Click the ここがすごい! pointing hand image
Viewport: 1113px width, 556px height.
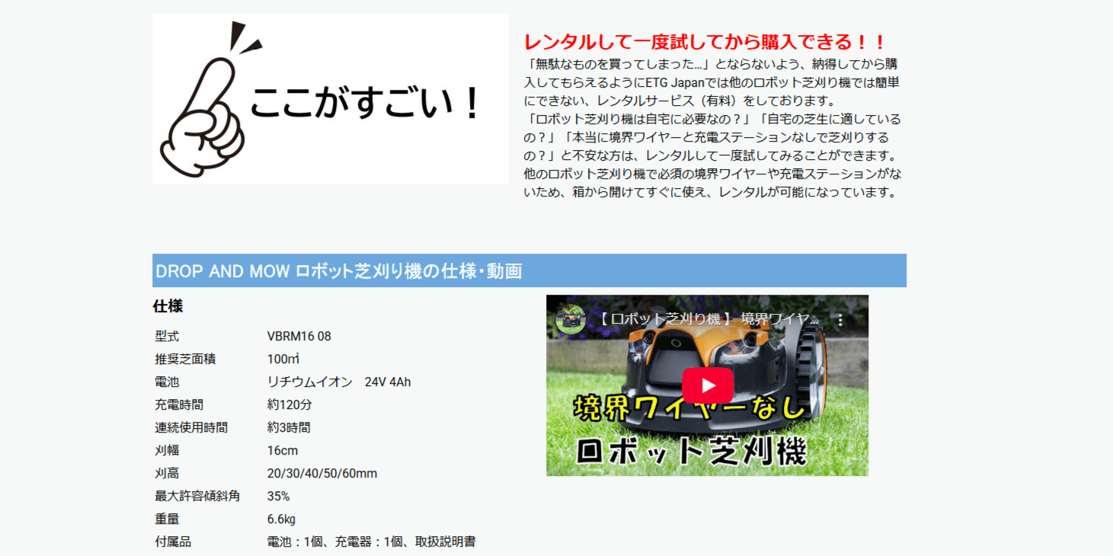(330, 99)
